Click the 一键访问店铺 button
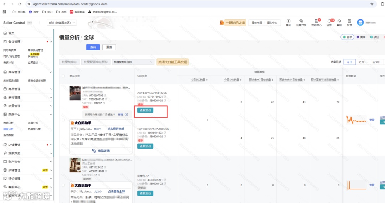385x203 pixels. (x=235, y=22)
